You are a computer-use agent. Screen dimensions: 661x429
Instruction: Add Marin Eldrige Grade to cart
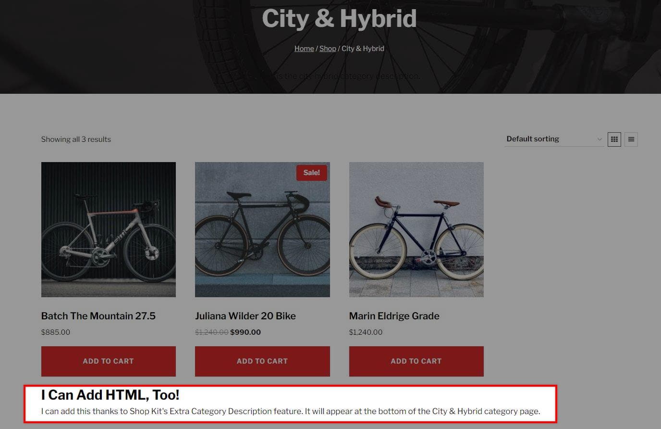pos(416,361)
